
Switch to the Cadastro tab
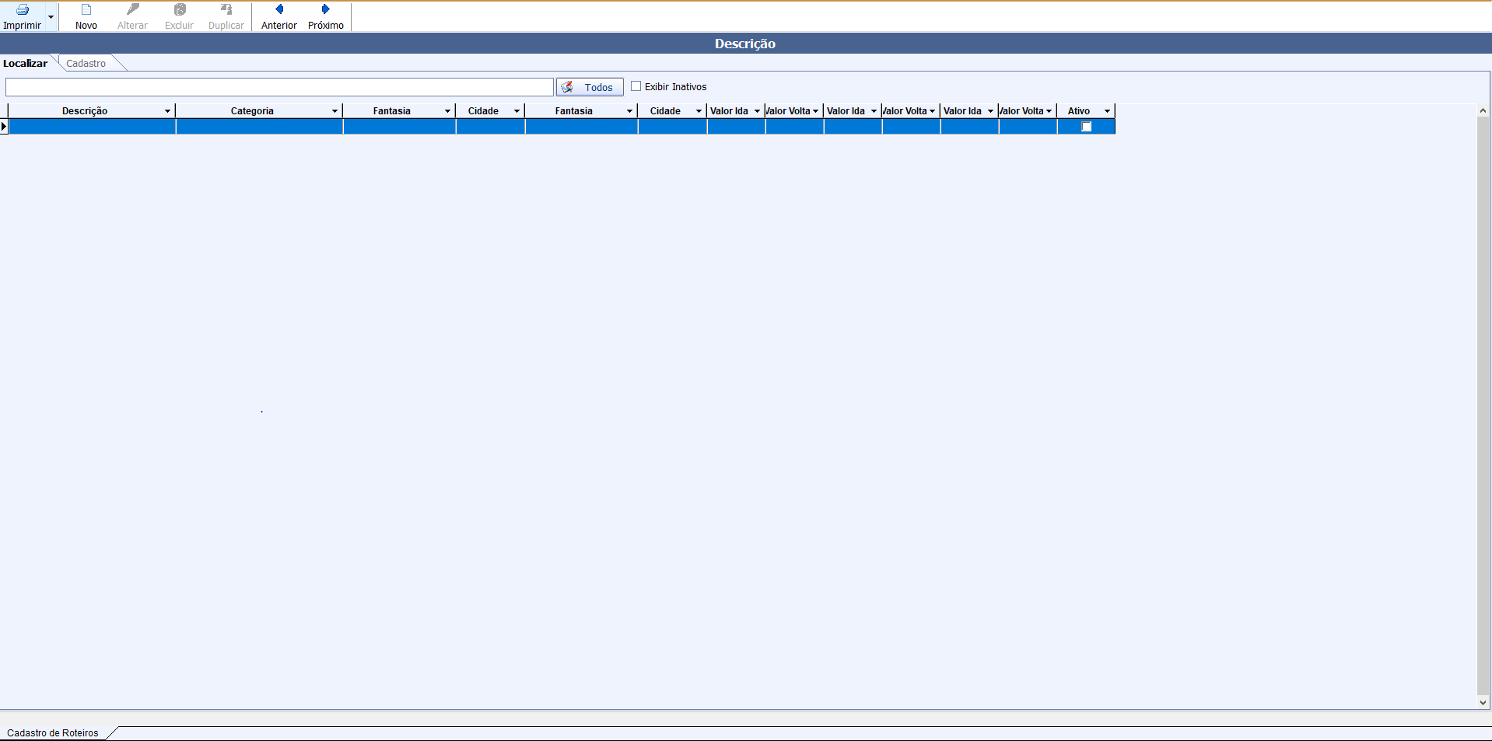[x=86, y=64]
